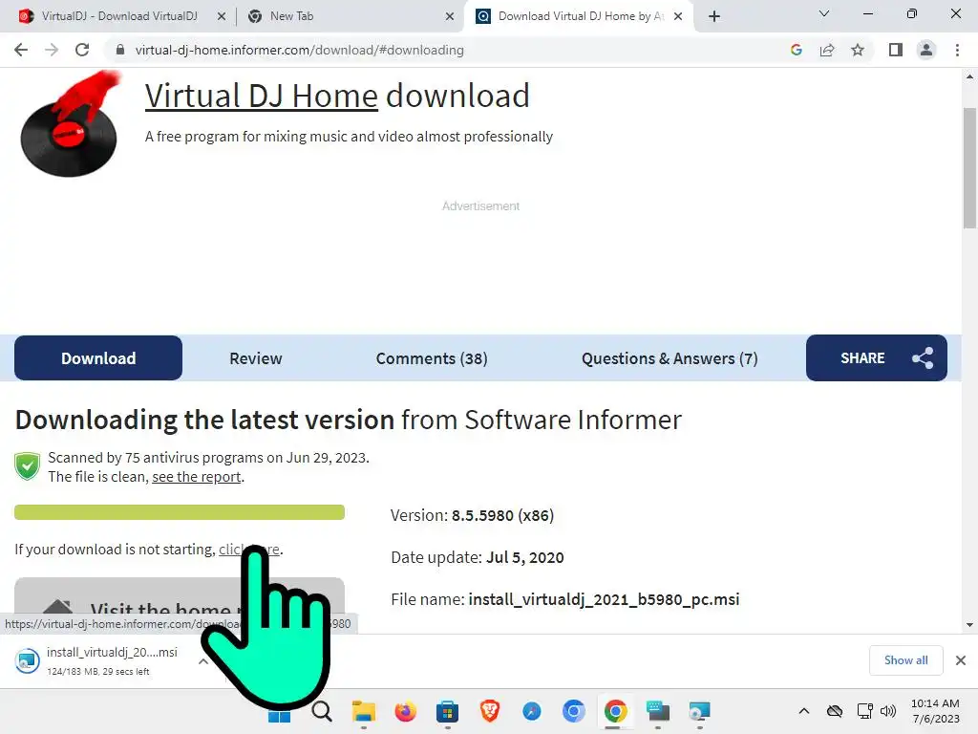
Task: Open Microsoft Store from taskbar
Action: click(447, 711)
